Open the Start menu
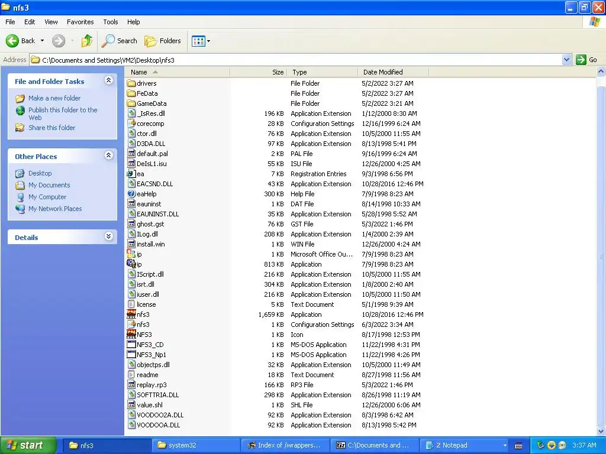 point(28,445)
